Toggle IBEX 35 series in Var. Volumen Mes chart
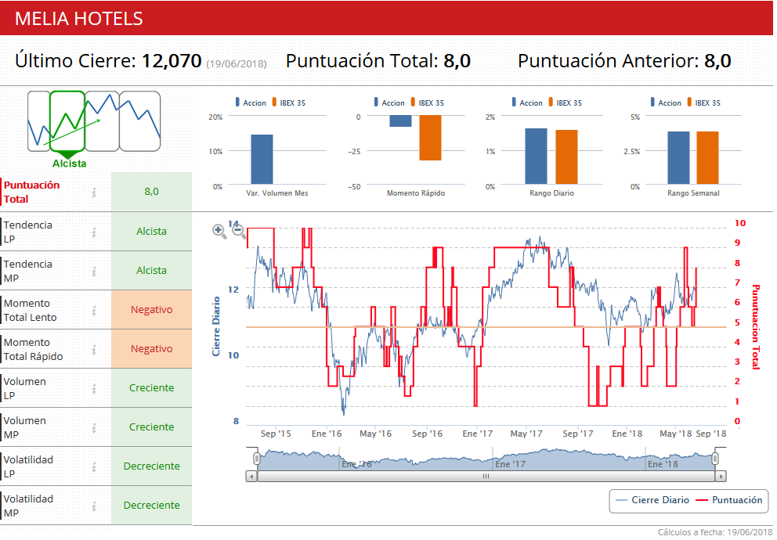The height and width of the screenshot is (540, 777). pos(288,103)
